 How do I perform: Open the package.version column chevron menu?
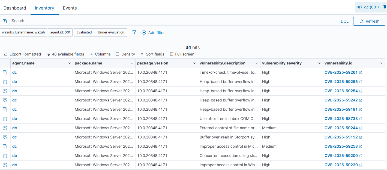[x=194, y=63]
